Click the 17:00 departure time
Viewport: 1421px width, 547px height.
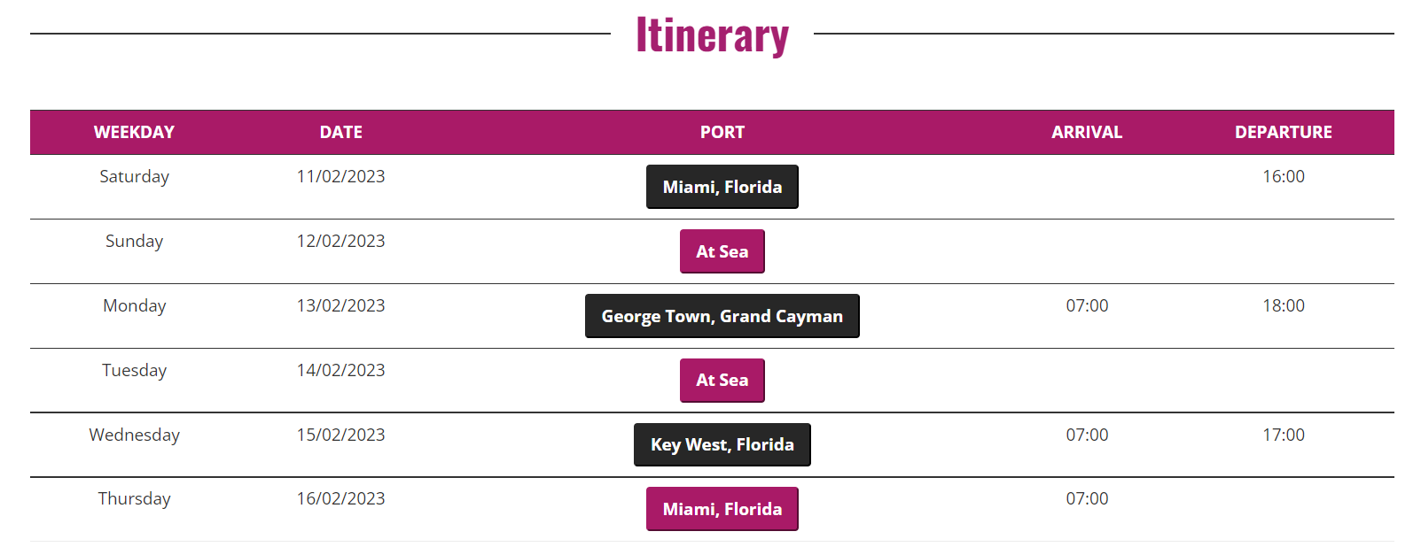[x=1283, y=435]
